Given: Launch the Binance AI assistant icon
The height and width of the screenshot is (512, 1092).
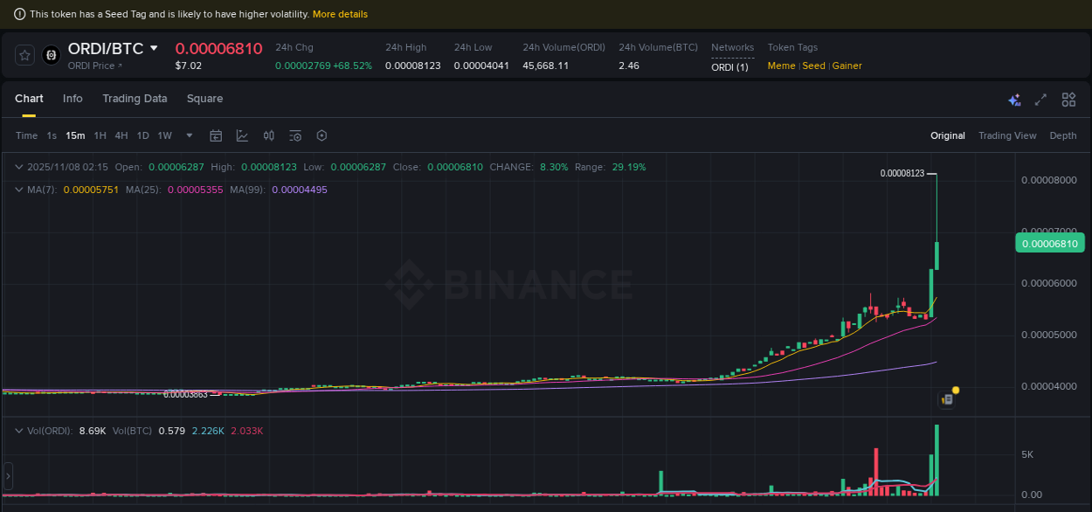Looking at the screenshot, I should pos(1014,100).
